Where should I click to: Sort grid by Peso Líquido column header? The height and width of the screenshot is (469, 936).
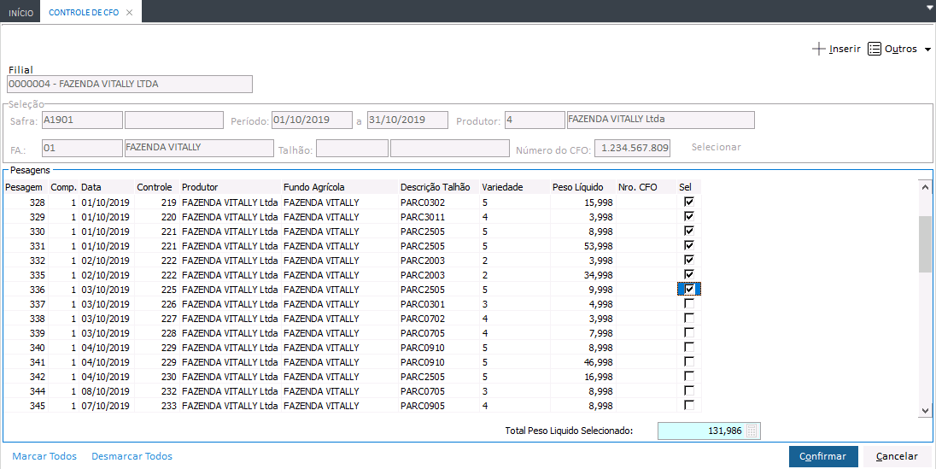[578, 187]
